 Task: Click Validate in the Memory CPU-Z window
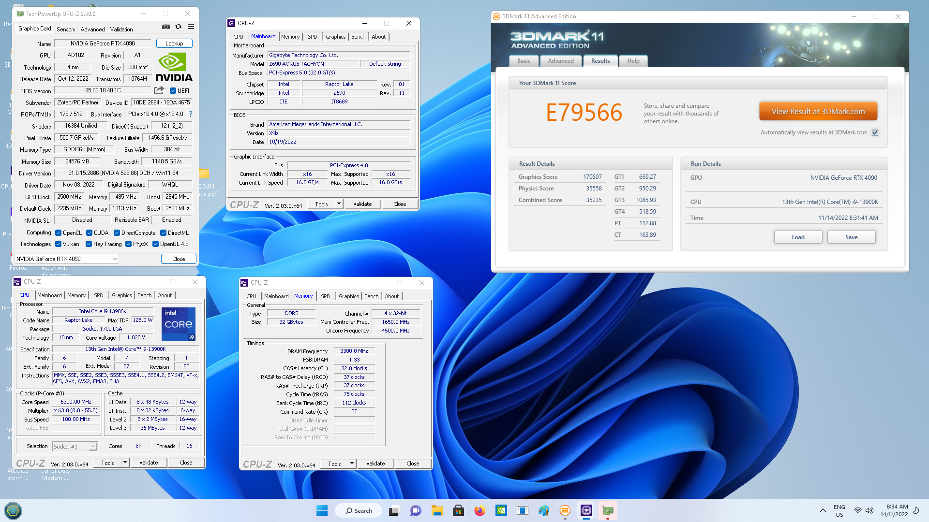(x=375, y=464)
